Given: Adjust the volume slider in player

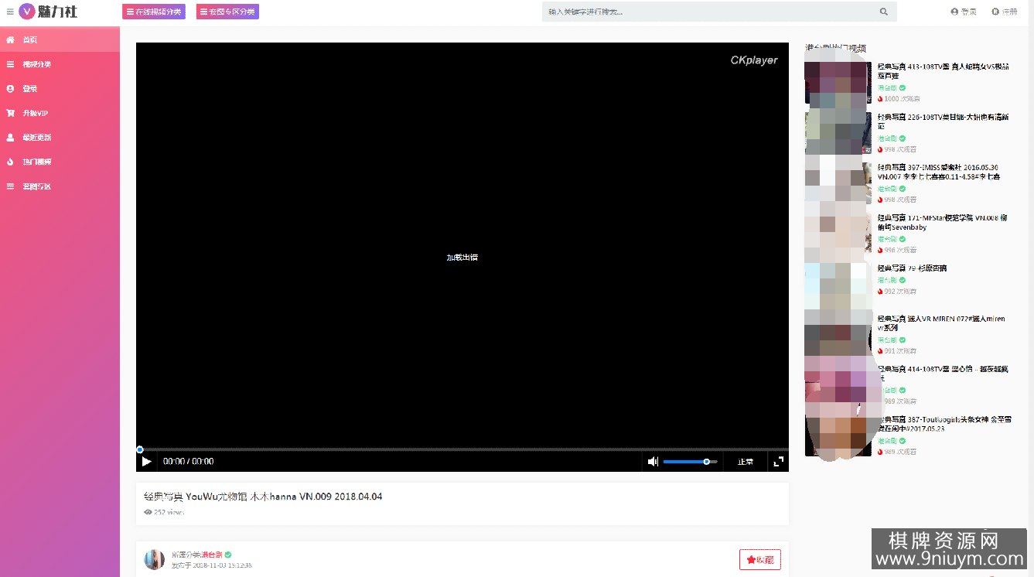Looking at the screenshot, I should pos(690,462).
